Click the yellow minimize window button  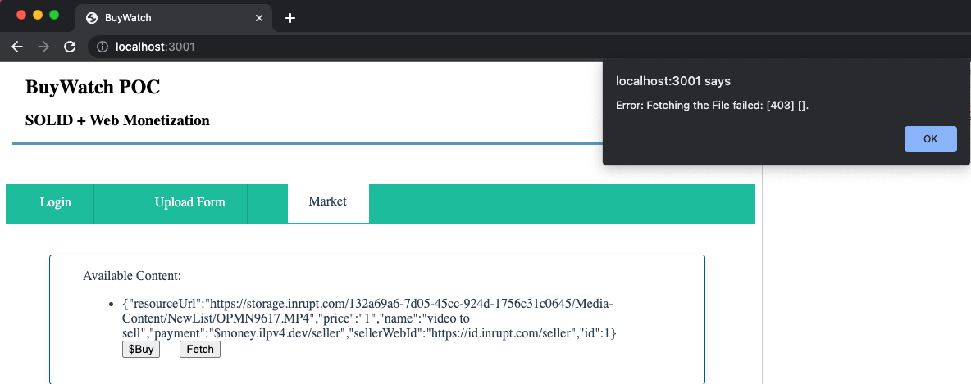tap(38, 15)
